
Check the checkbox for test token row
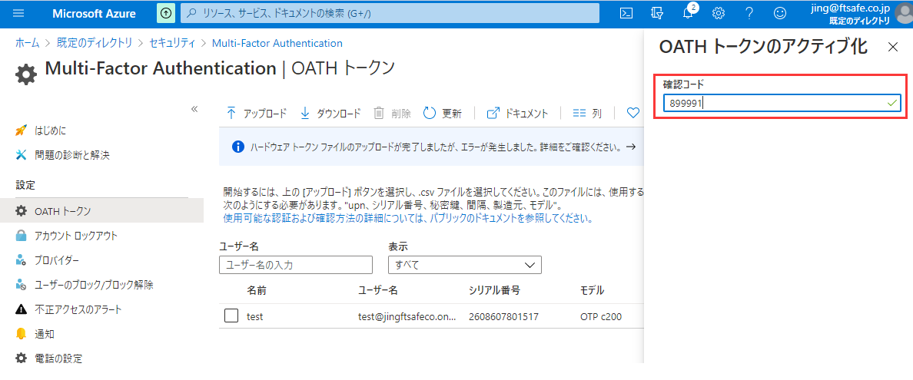tap(231, 316)
